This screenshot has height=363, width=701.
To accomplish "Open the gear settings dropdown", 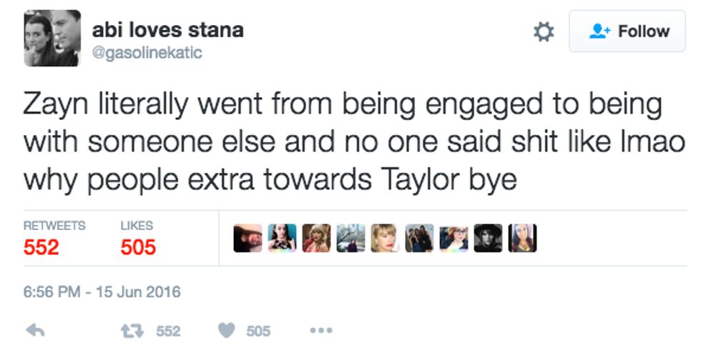I will pos(544,32).
